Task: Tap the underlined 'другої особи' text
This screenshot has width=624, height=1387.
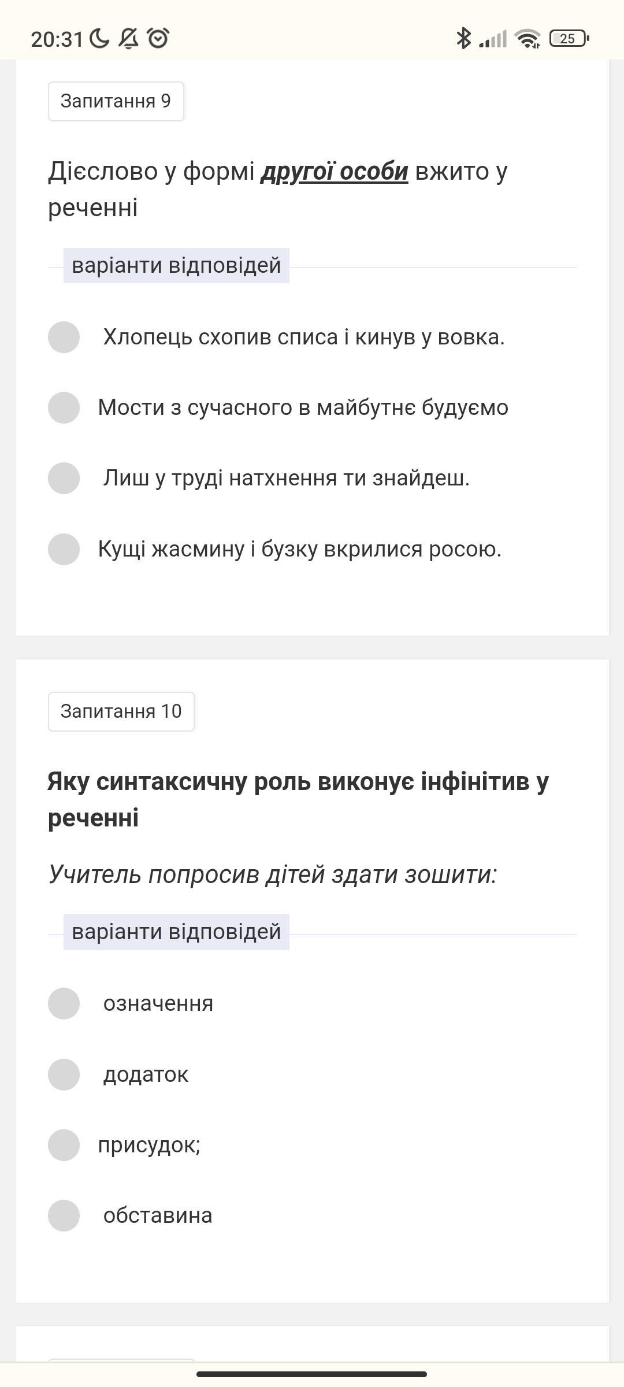Action: click(335, 172)
